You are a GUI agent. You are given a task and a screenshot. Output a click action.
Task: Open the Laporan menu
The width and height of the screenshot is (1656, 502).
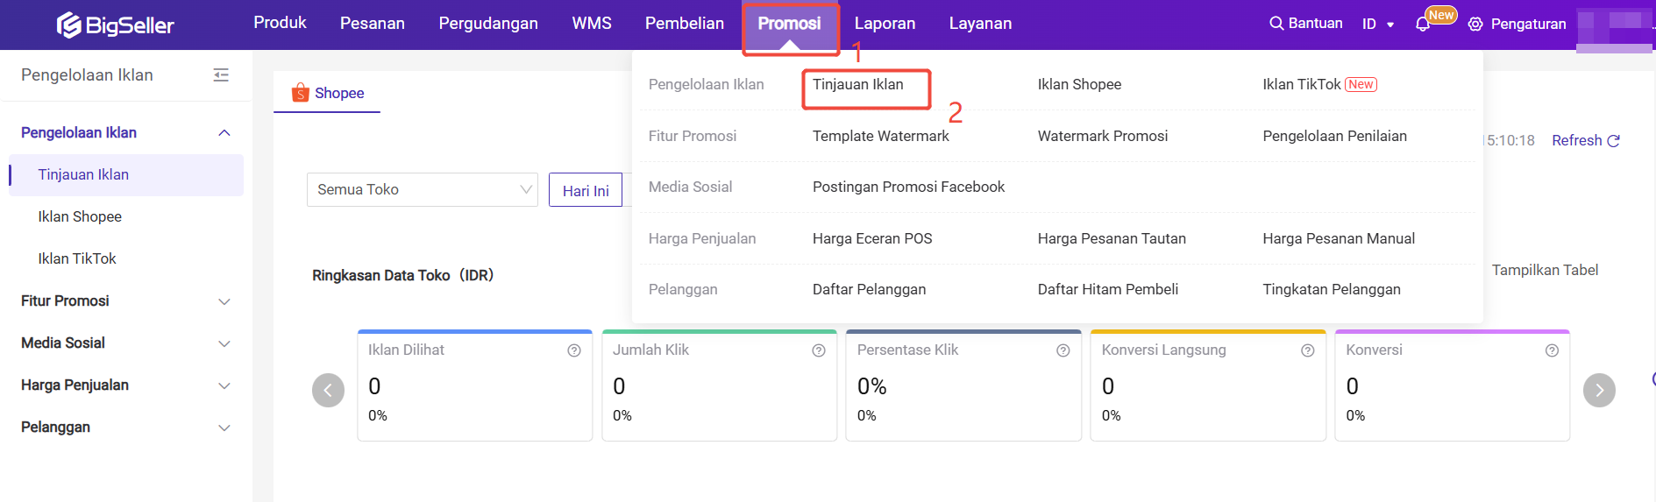click(885, 24)
